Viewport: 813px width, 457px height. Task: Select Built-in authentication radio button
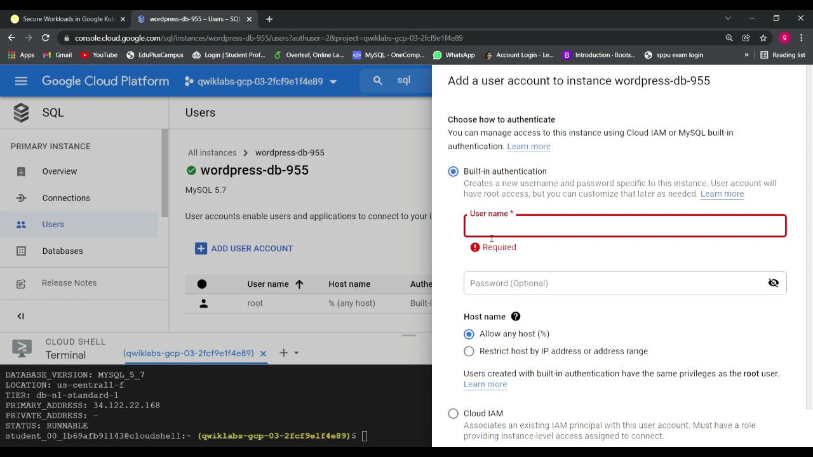453,171
